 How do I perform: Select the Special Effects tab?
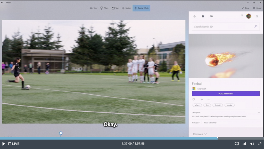[141, 8]
